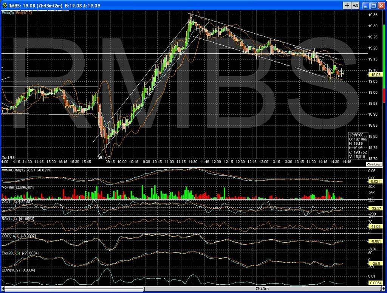
Task: Click the Tu 1/16 date label
Action: point(8,158)
